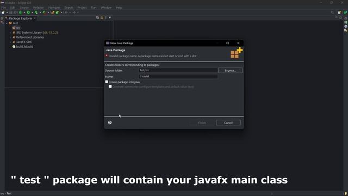Click Collapse All in Package Explorer
Image resolution: width=348 pixels, height=196 pixels.
97,18
